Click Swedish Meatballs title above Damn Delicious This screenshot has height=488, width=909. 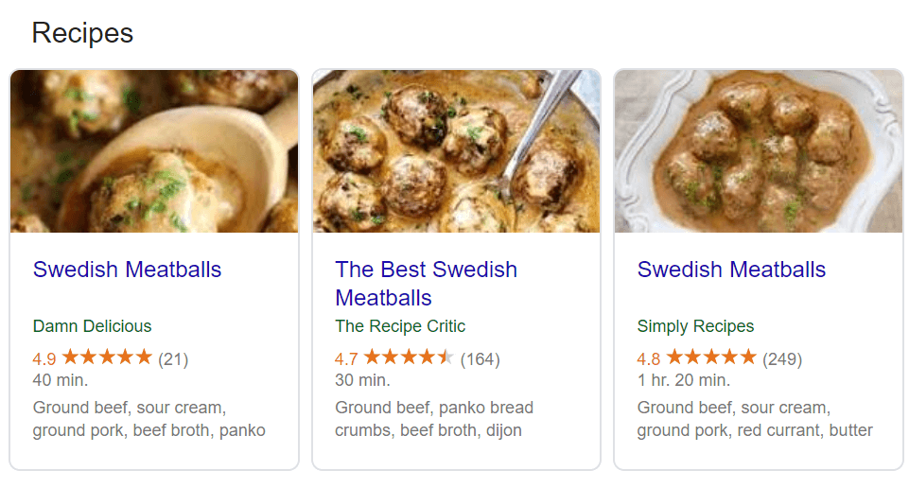pos(127,270)
